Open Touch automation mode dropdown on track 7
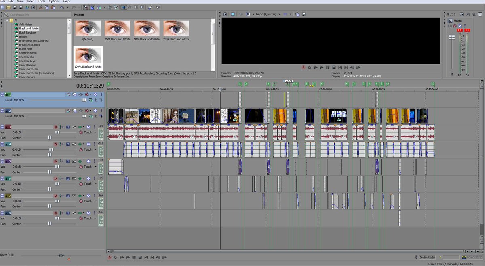 coord(95,201)
